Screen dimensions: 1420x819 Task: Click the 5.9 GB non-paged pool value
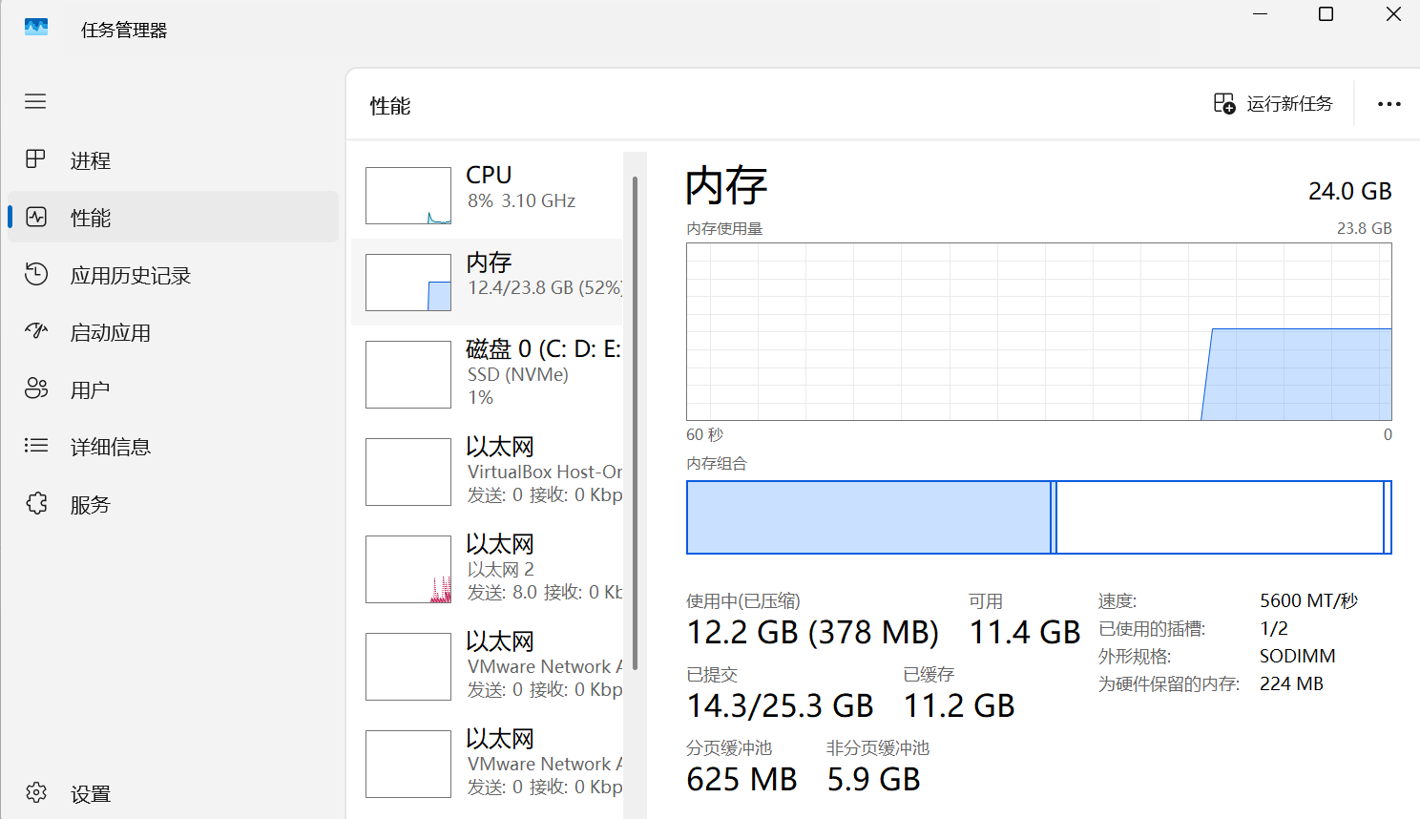pyautogui.click(x=873, y=779)
